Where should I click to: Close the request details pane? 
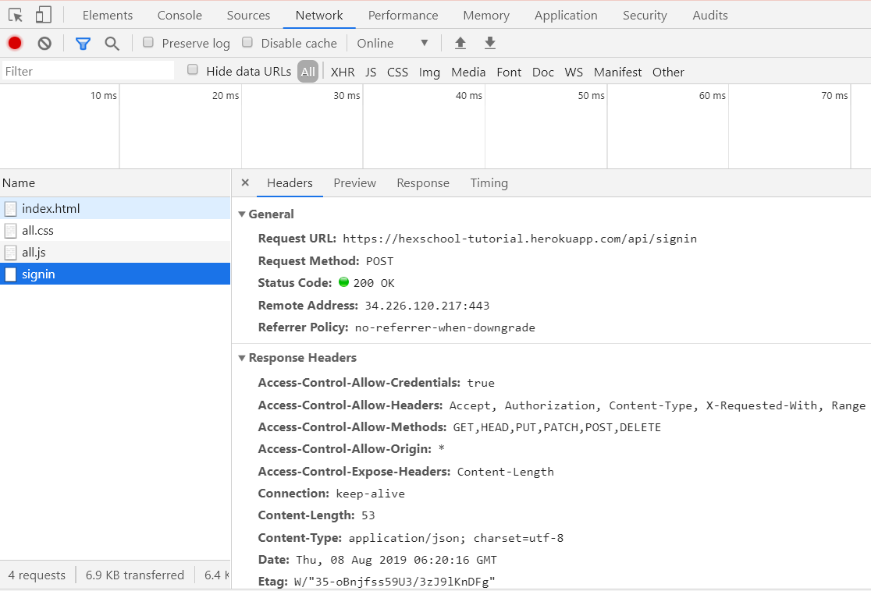click(245, 182)
